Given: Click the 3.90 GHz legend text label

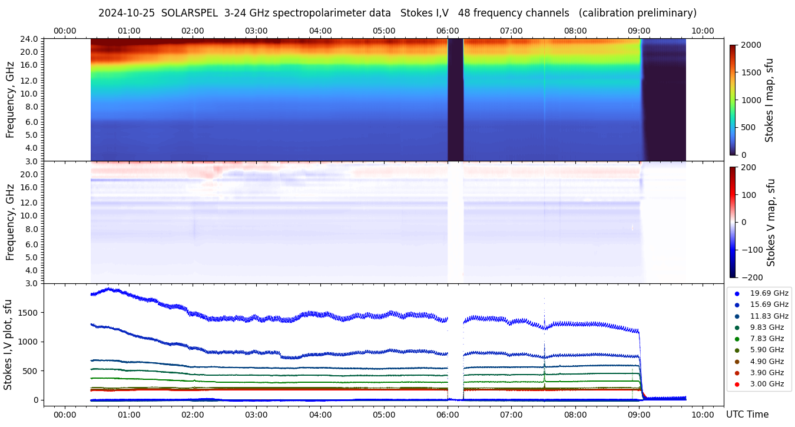Looking at the screenshot, I should pyautogui.click(x=767, y=373).
